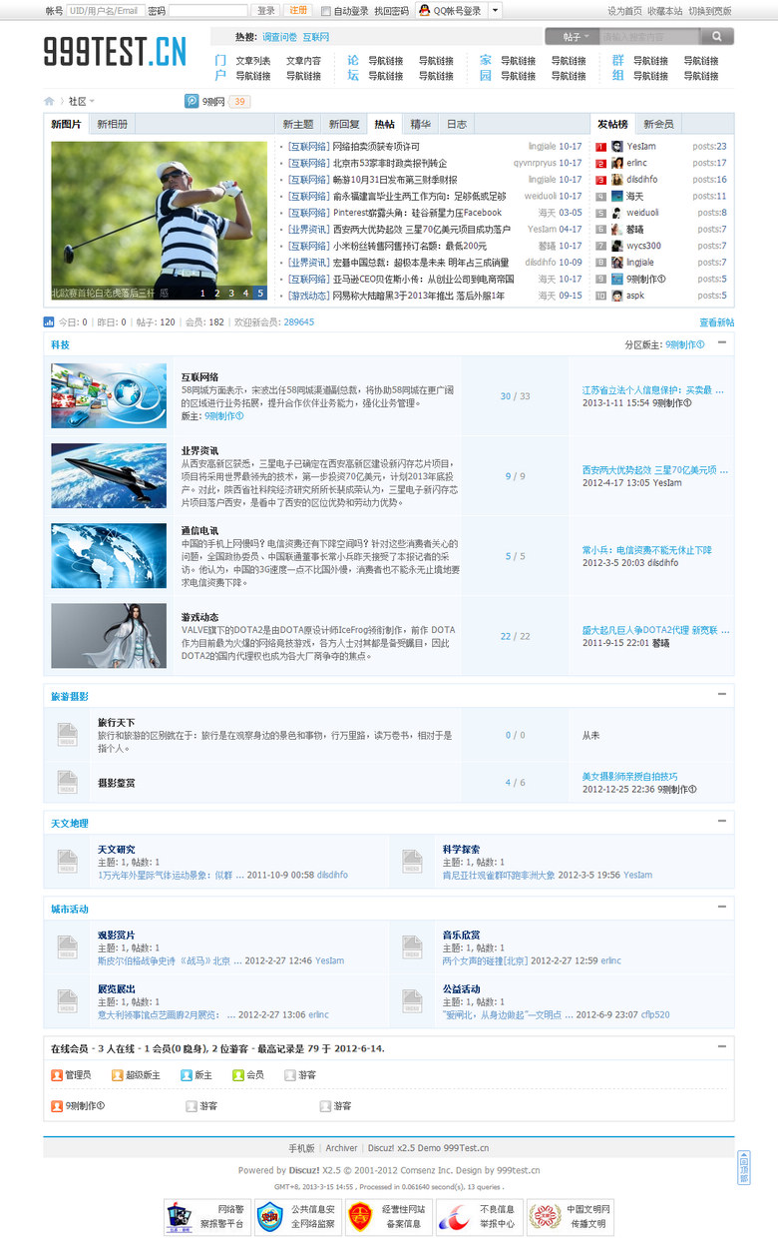Click the 9刚网 group icon
Screen dimensions: 778x1258
(x=192, y=101)
